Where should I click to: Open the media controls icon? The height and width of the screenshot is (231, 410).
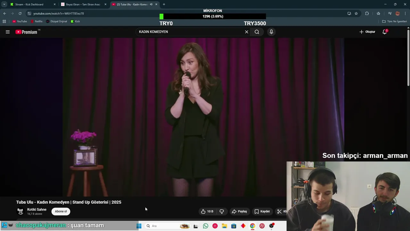[390, 13]
